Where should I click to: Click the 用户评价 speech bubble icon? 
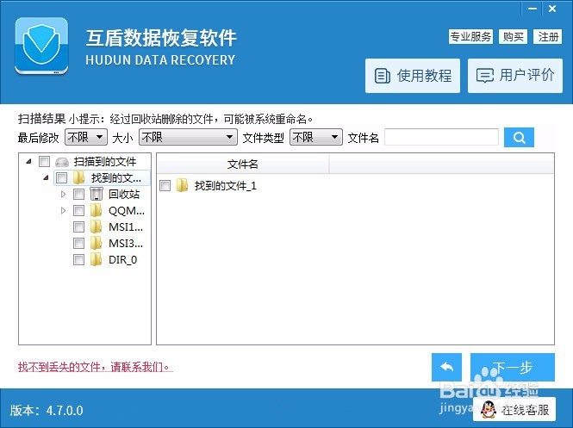(x=484, y=76)
